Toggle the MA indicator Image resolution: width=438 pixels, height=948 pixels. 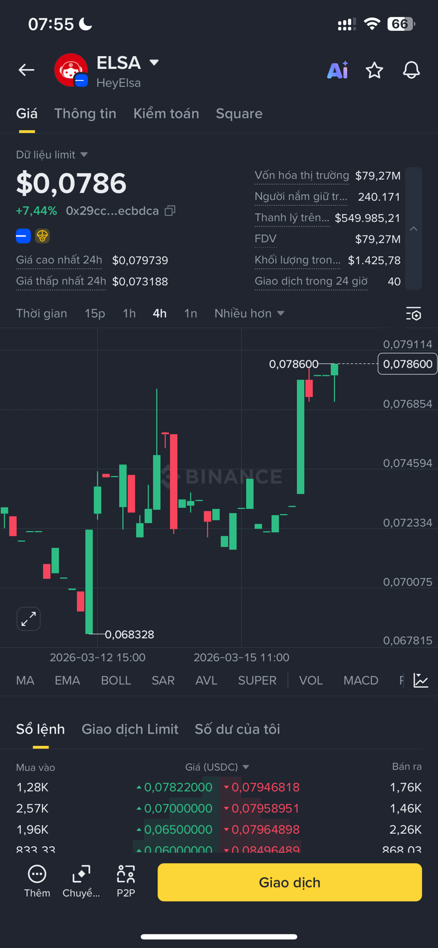pos(25,680)
